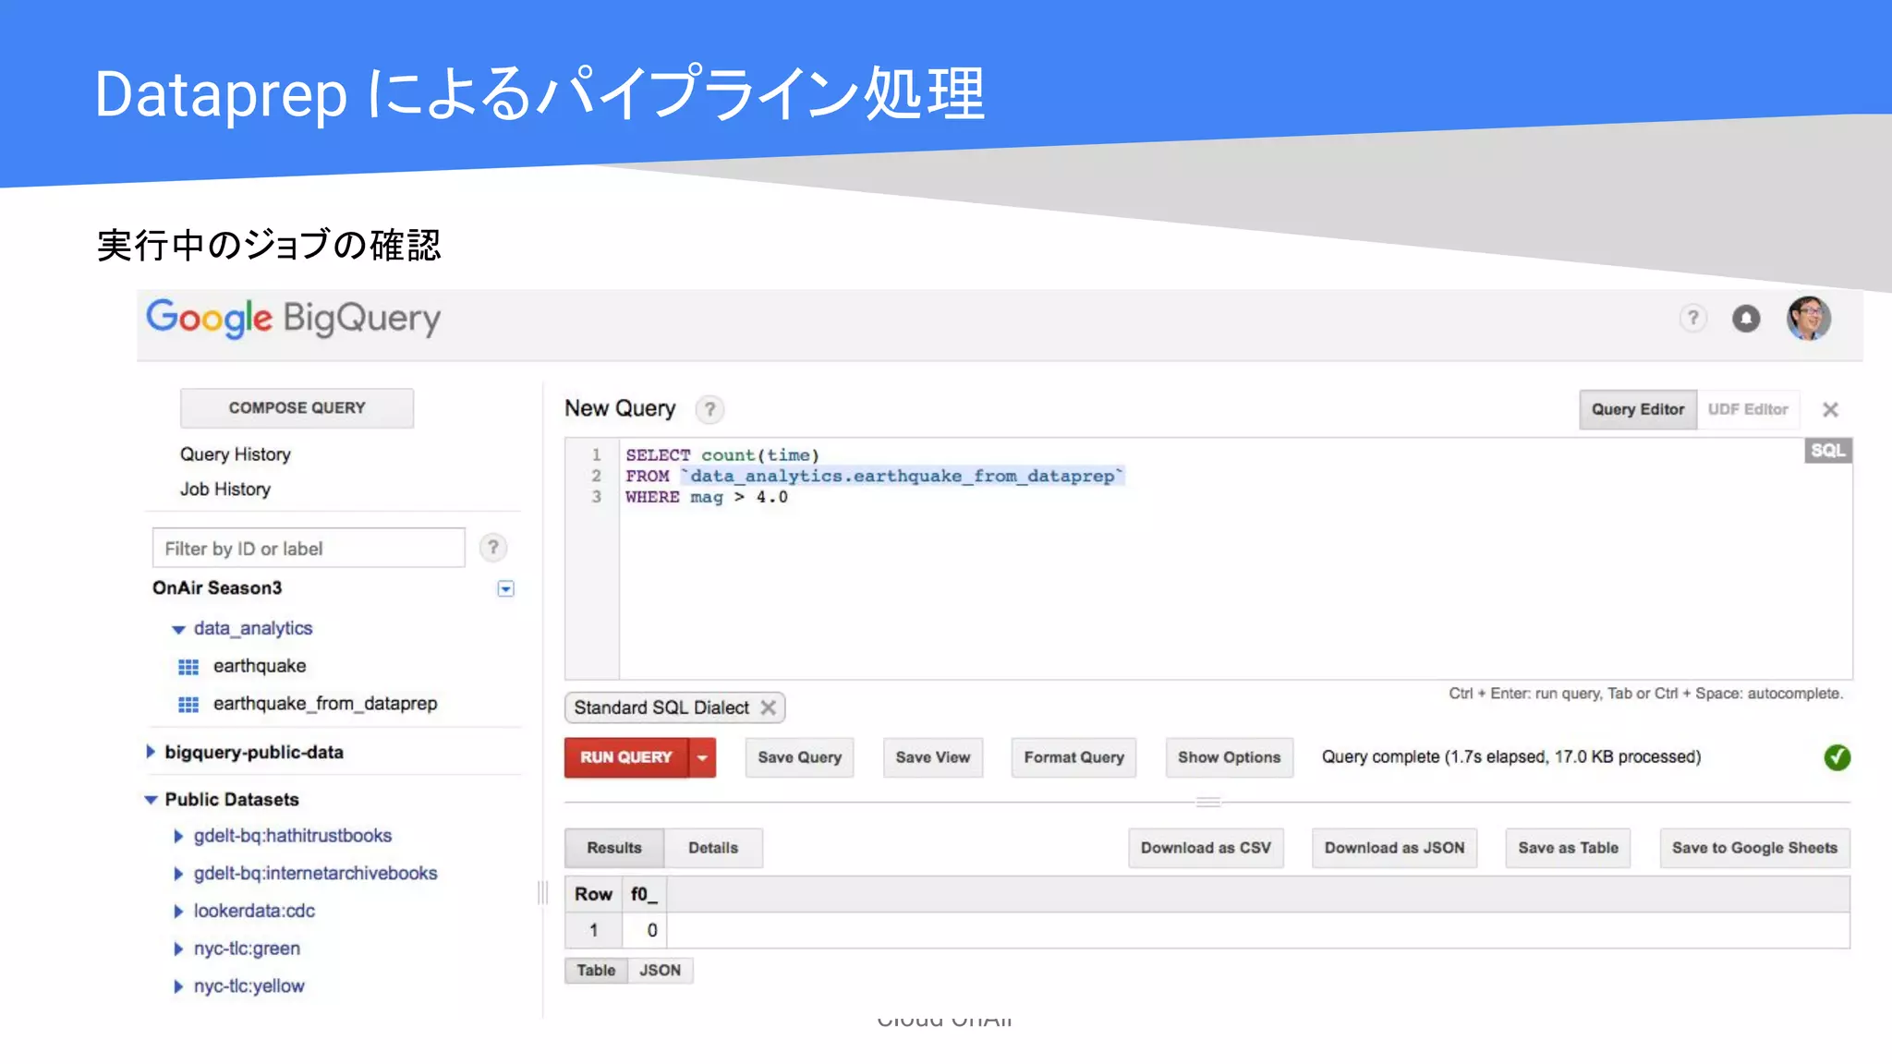Remove the Standard SQL Dialect tag

(768, 707)
